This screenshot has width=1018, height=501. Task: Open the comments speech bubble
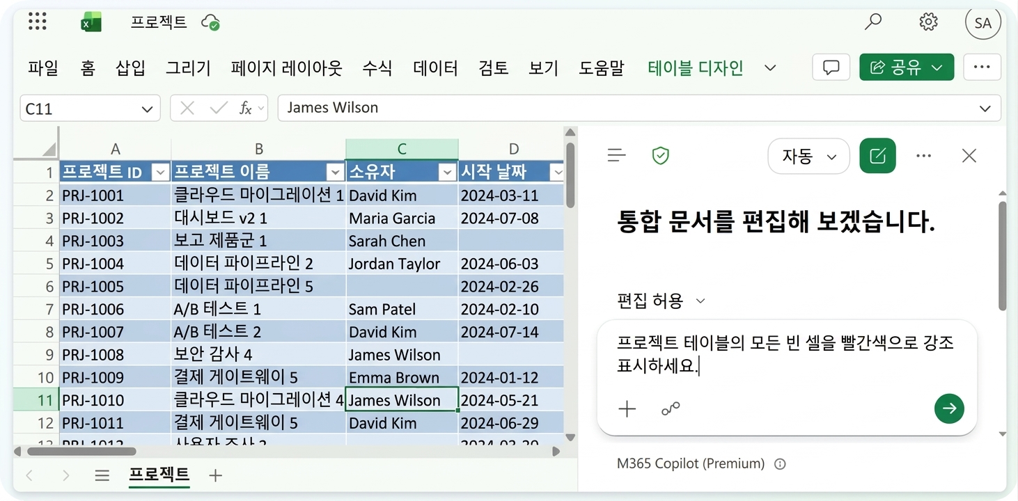831,67
